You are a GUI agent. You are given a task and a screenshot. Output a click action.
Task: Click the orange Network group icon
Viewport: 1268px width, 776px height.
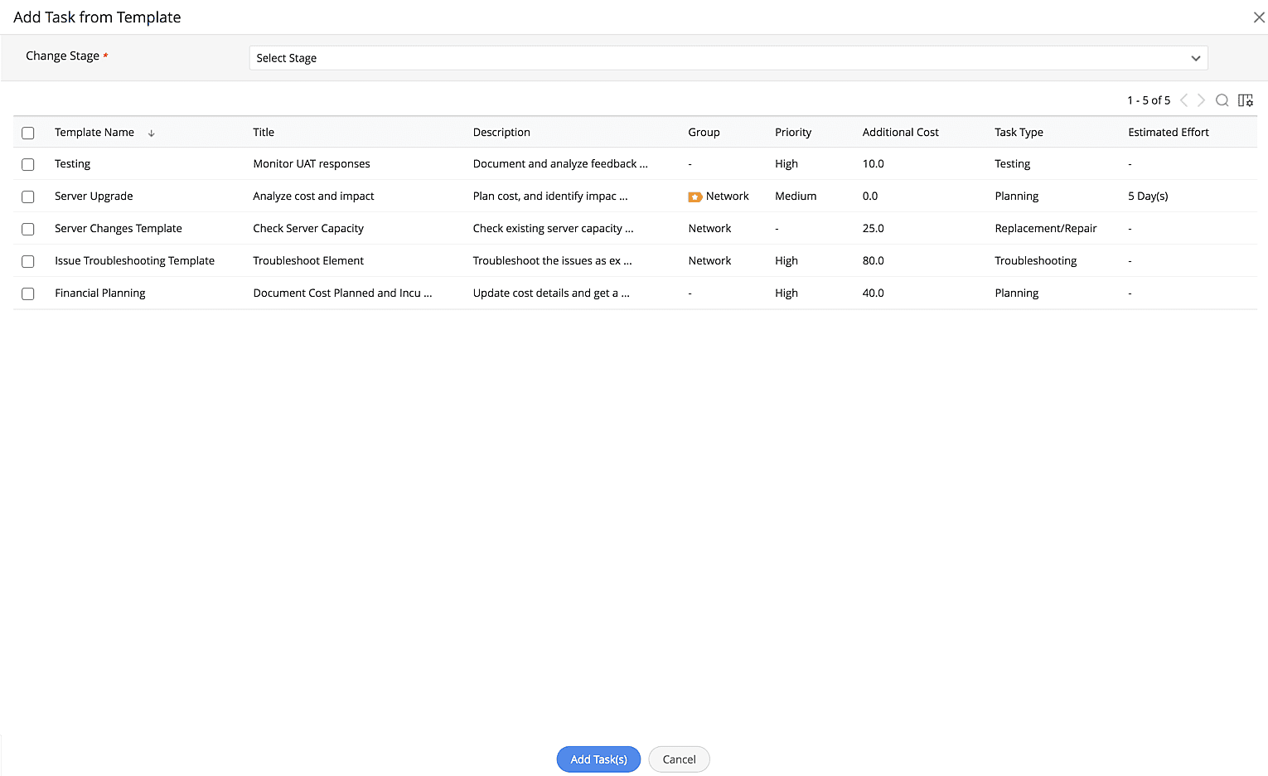click(x=694, y=196)
